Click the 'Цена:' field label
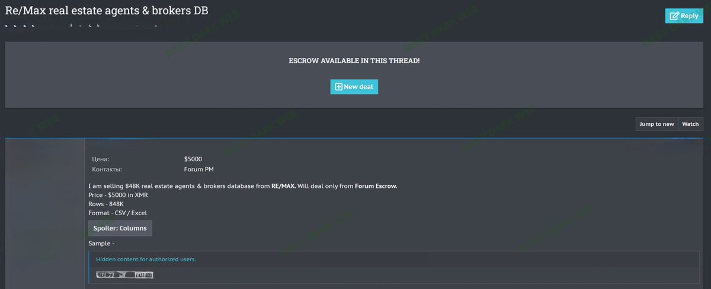711x289 pixels. (101, 159)
